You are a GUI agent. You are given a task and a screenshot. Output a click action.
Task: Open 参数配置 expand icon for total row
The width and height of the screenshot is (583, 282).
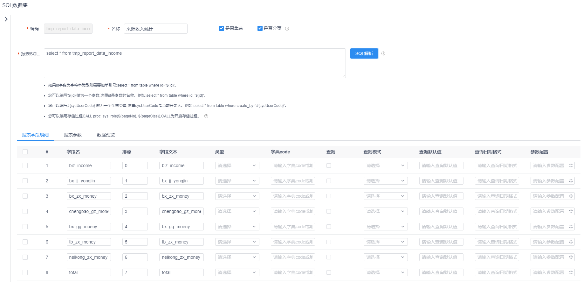(571, 272)
